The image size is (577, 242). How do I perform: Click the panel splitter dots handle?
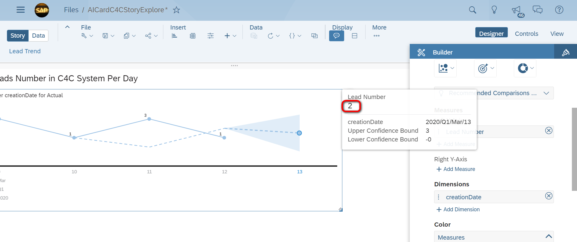(234, 66)
